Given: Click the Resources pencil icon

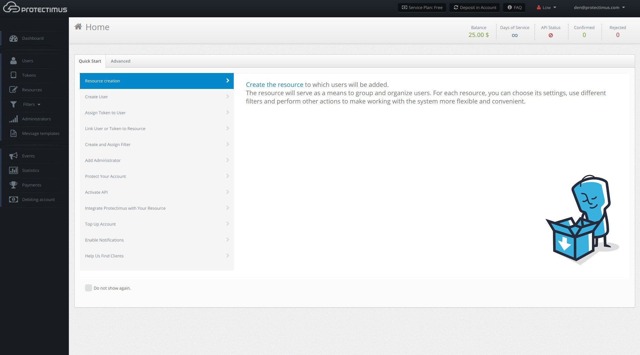Looking at the screenshot, I should click(x=13, y=90).
